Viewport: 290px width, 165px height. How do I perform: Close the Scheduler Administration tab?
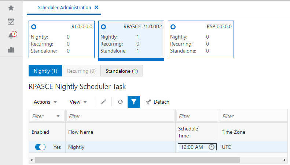96,7
